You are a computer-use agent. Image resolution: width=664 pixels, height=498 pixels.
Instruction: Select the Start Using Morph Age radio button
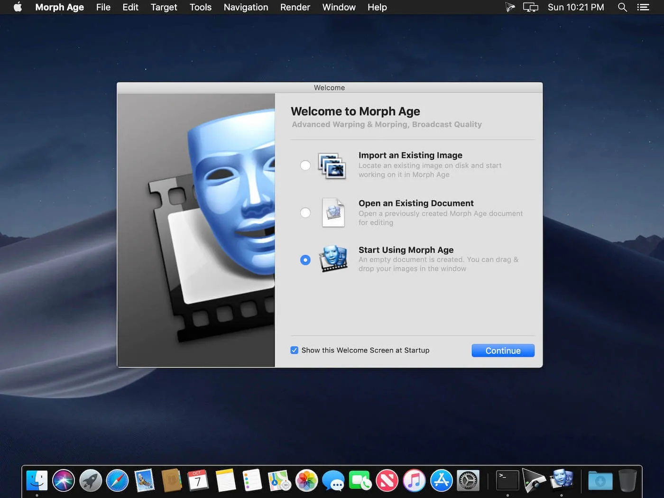coord(305,260)
